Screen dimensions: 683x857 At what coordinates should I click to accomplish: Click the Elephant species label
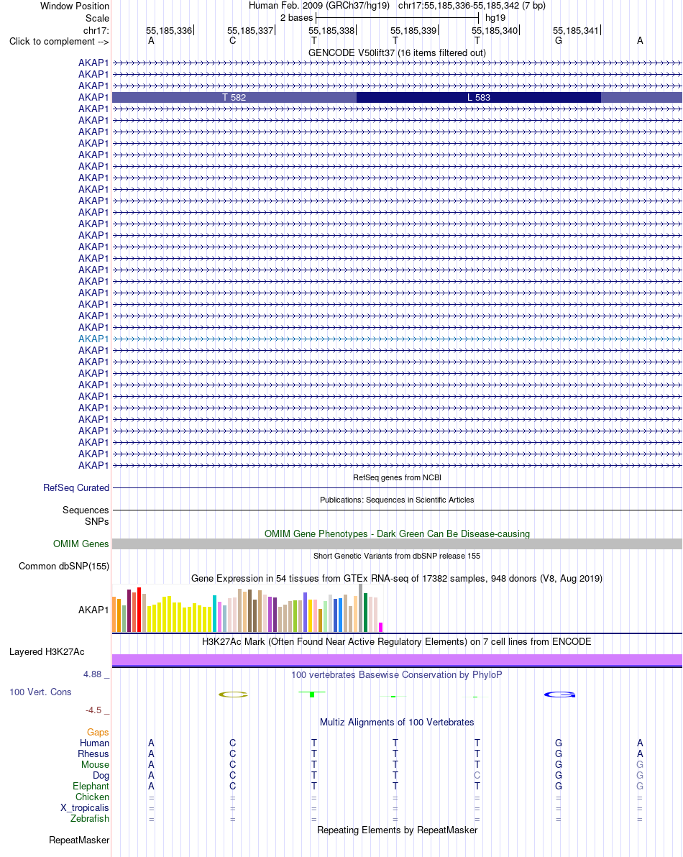click(91, 787)
